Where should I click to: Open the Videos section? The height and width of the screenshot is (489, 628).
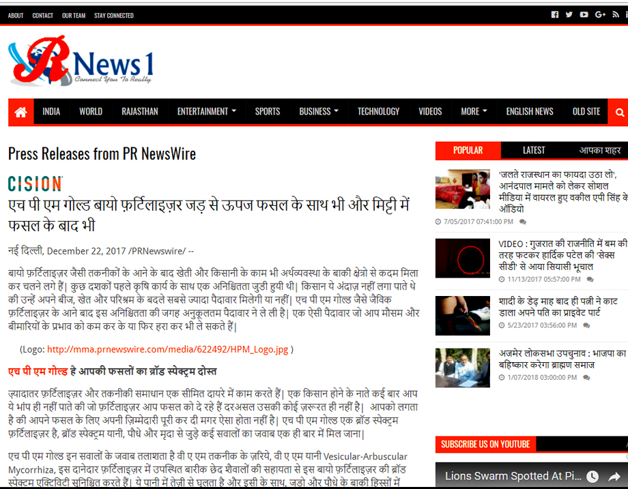(x=430, y=112)
